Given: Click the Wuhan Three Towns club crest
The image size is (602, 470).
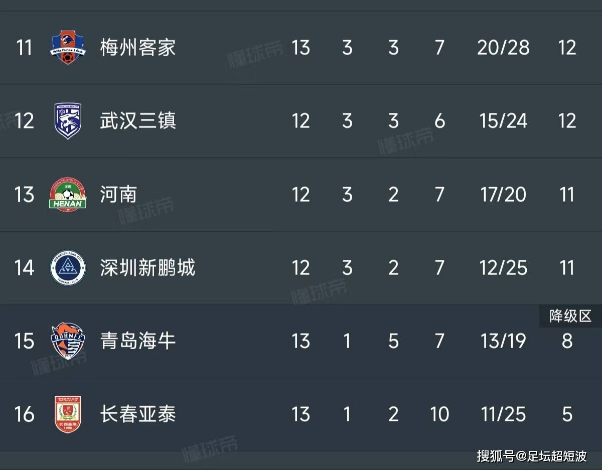Looking at the screenshot, I should [x=68, y=121].
